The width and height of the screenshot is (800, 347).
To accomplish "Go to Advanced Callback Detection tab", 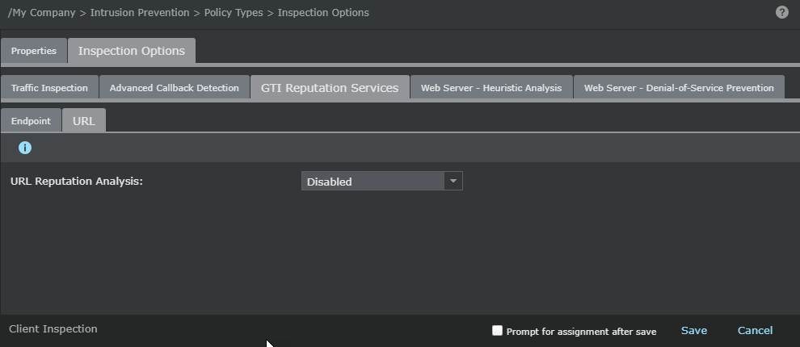I will tap(175, 88).
